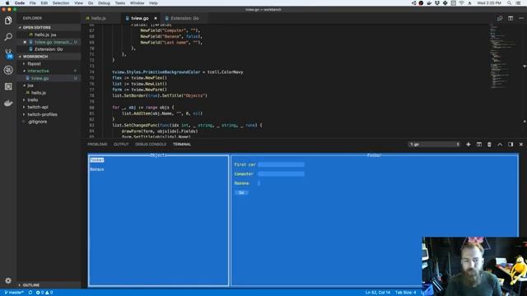This screenshot has height=296, width=527.
Task: Open errors and warnings in status bar
Action: (44, 293)
